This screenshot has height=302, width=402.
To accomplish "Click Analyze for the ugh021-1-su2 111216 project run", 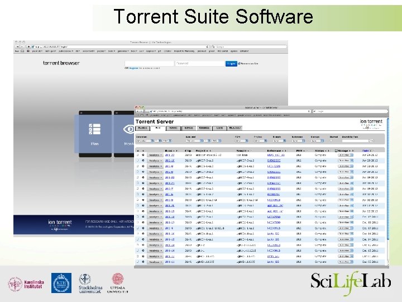I will [x=155, y=228].
